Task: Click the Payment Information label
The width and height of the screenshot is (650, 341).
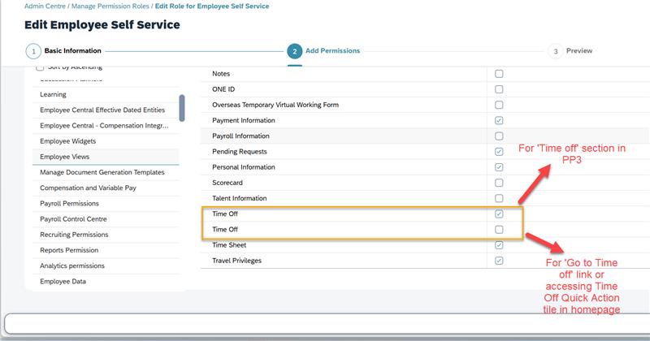Action: point(243,121)
